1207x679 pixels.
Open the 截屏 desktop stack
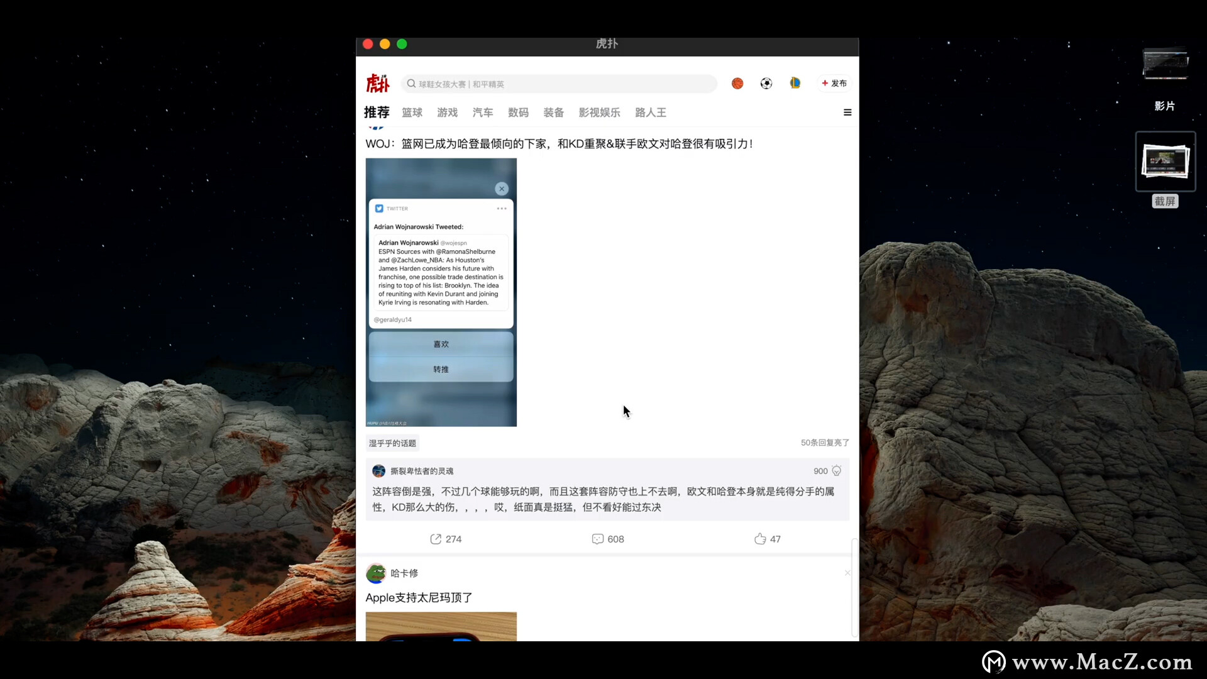[1165, 170]
